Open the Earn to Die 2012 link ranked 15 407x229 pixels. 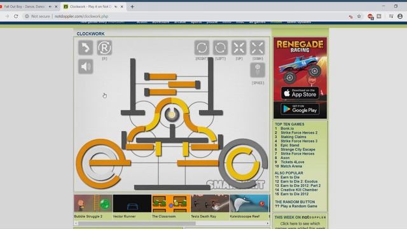click(x=294, y=194)
